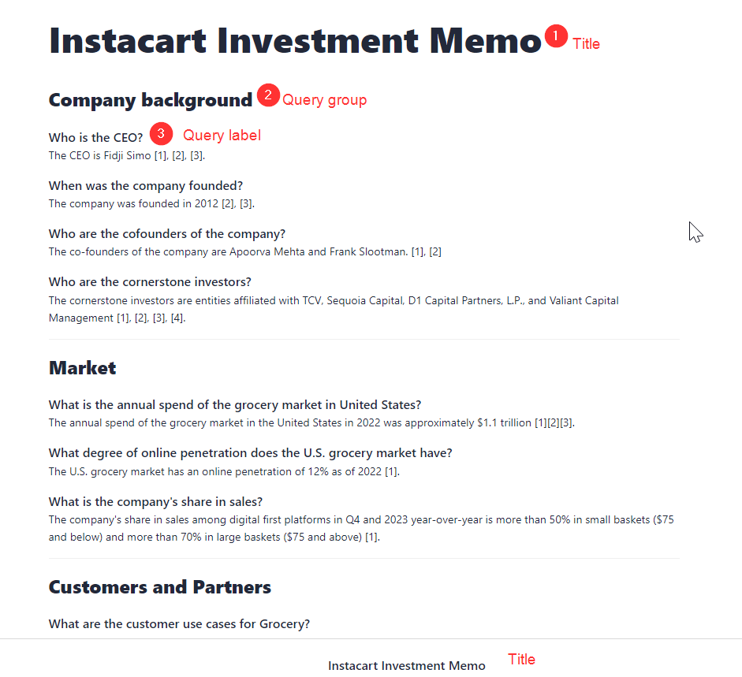
Task: Click "When was the company founded?" question
Action: pos(146,186)
